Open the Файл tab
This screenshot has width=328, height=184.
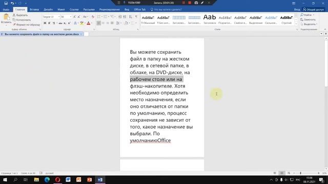click(6, 10)
